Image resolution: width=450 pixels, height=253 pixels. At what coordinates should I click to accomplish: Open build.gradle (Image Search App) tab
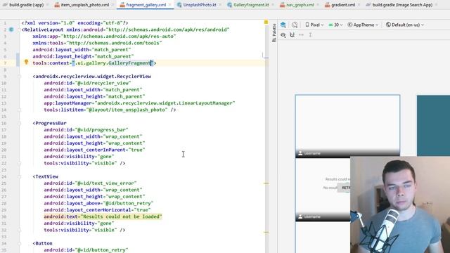coord(399,5)
